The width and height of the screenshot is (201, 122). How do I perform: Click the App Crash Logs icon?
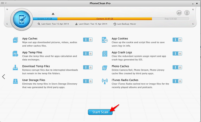(x=105, y=54)
